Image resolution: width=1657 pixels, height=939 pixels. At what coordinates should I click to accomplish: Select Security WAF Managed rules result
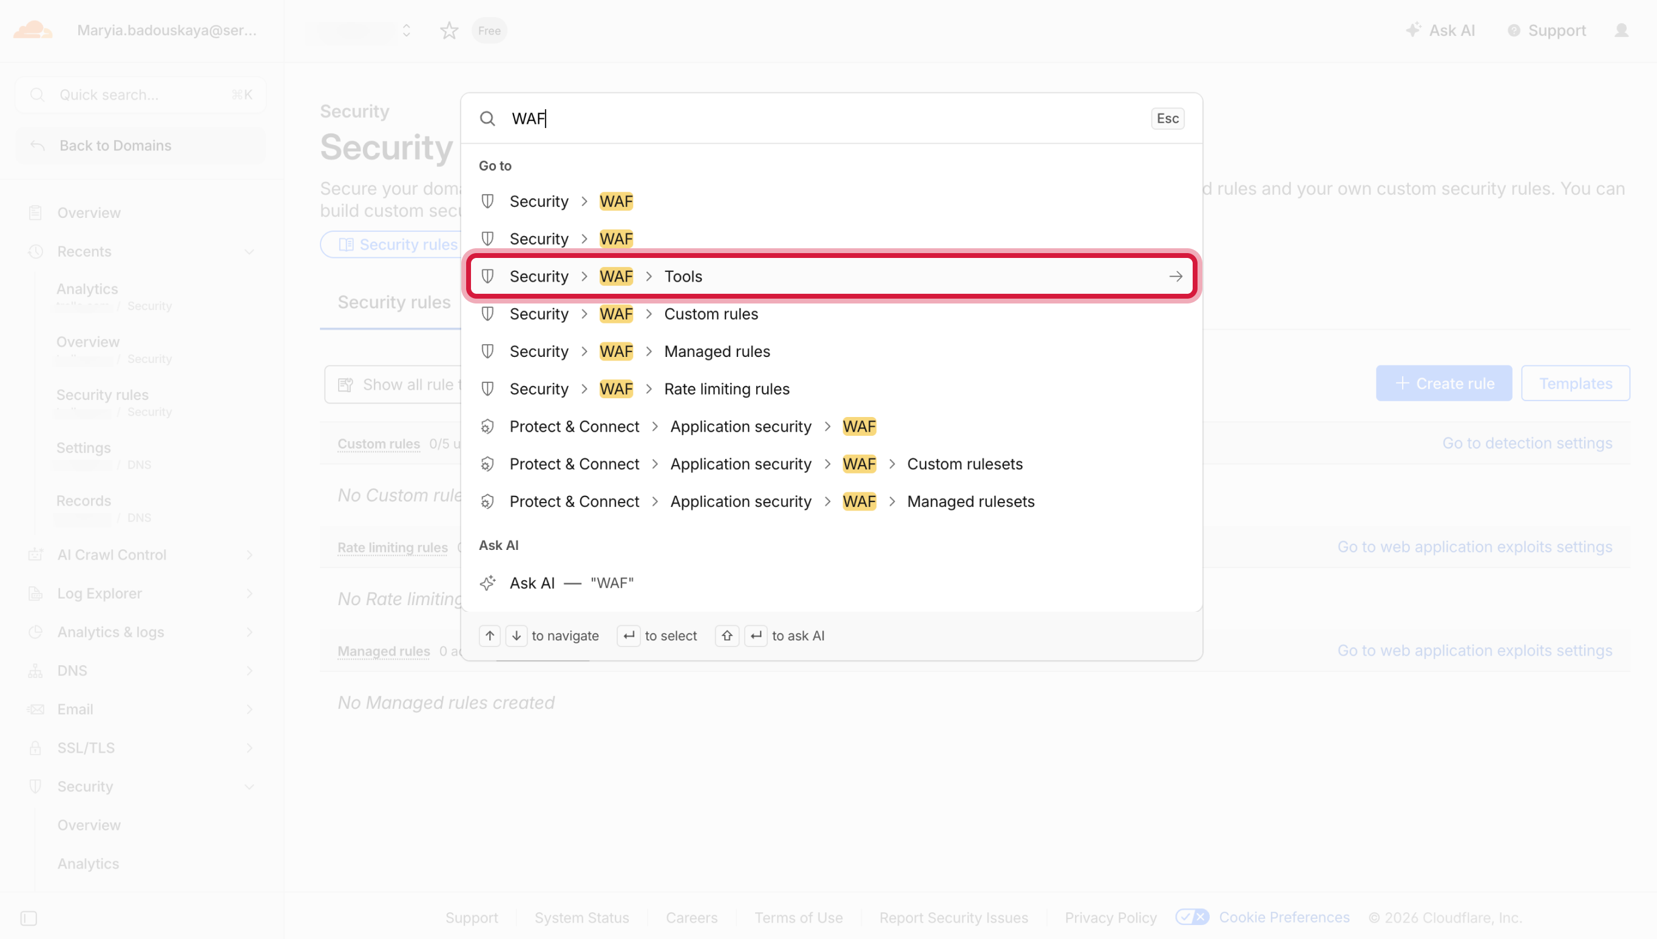pyautogui.click(x=716, y=351)
